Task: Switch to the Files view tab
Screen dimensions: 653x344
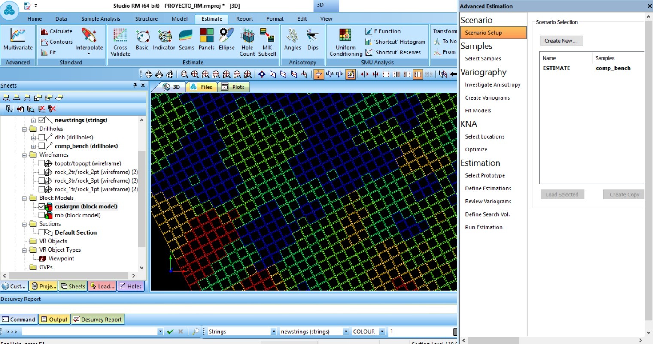Action: [x=201, y=87]
